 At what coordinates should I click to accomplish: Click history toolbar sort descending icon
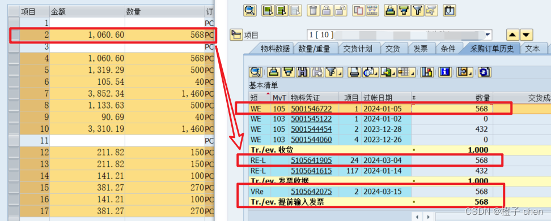pos(287,72)
